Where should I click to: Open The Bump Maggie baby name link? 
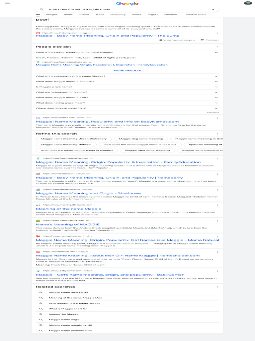click(108, 36)
